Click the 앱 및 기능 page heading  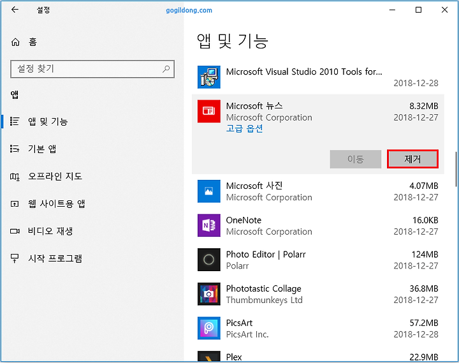pos(233,41)
